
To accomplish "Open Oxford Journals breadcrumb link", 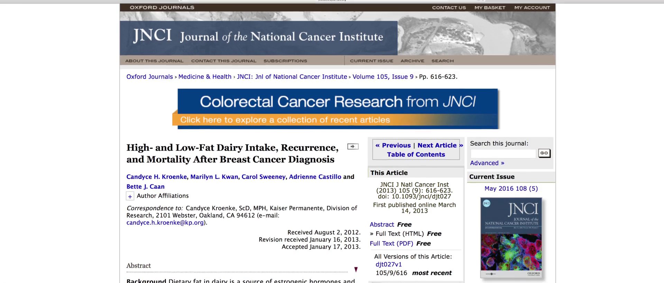I will pos(149,77).
